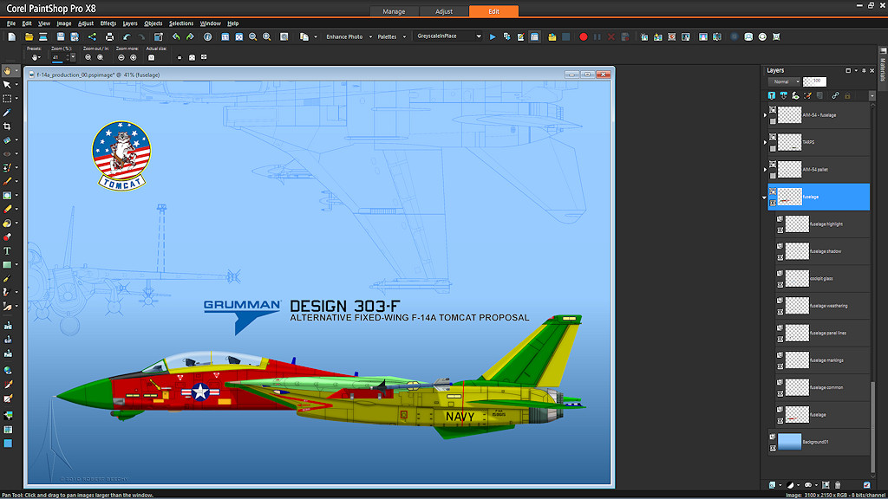Select the Background01 layer thumbnail

pos(789,442)
